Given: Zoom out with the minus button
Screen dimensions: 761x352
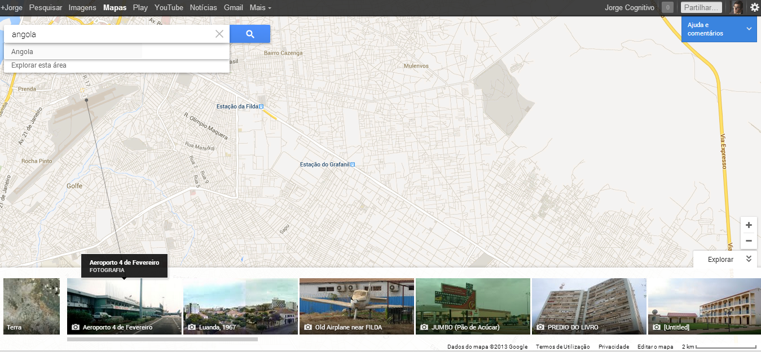Looking at the screenshot, I should 749,241.
